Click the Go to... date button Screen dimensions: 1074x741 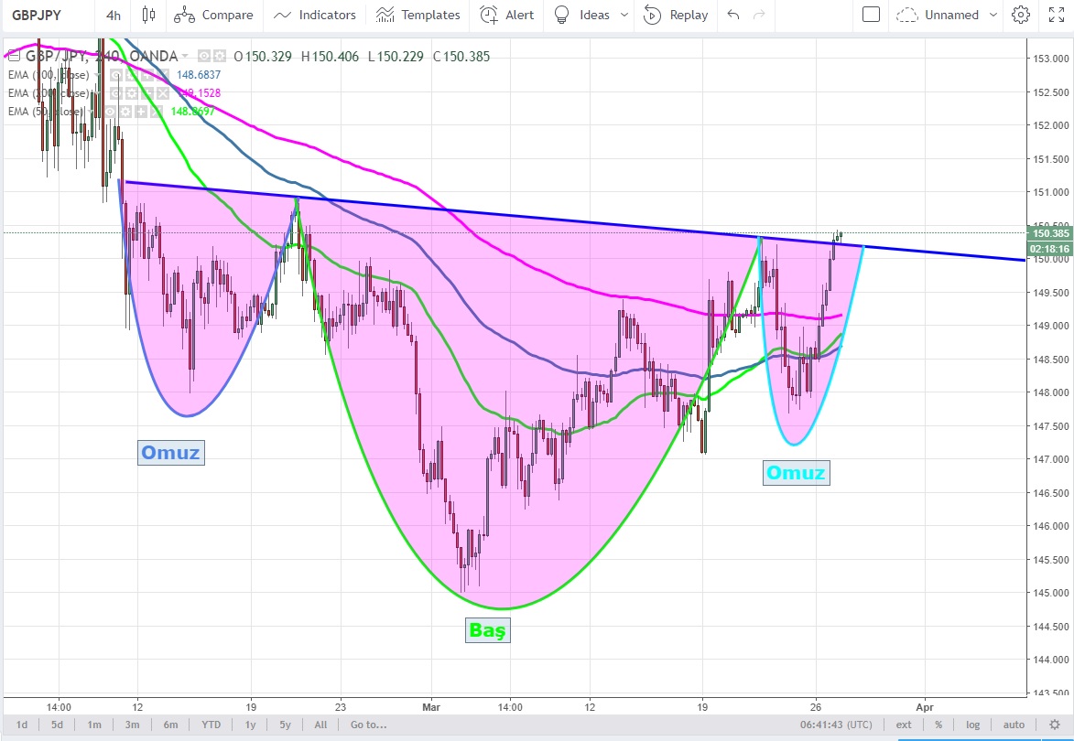368,725
